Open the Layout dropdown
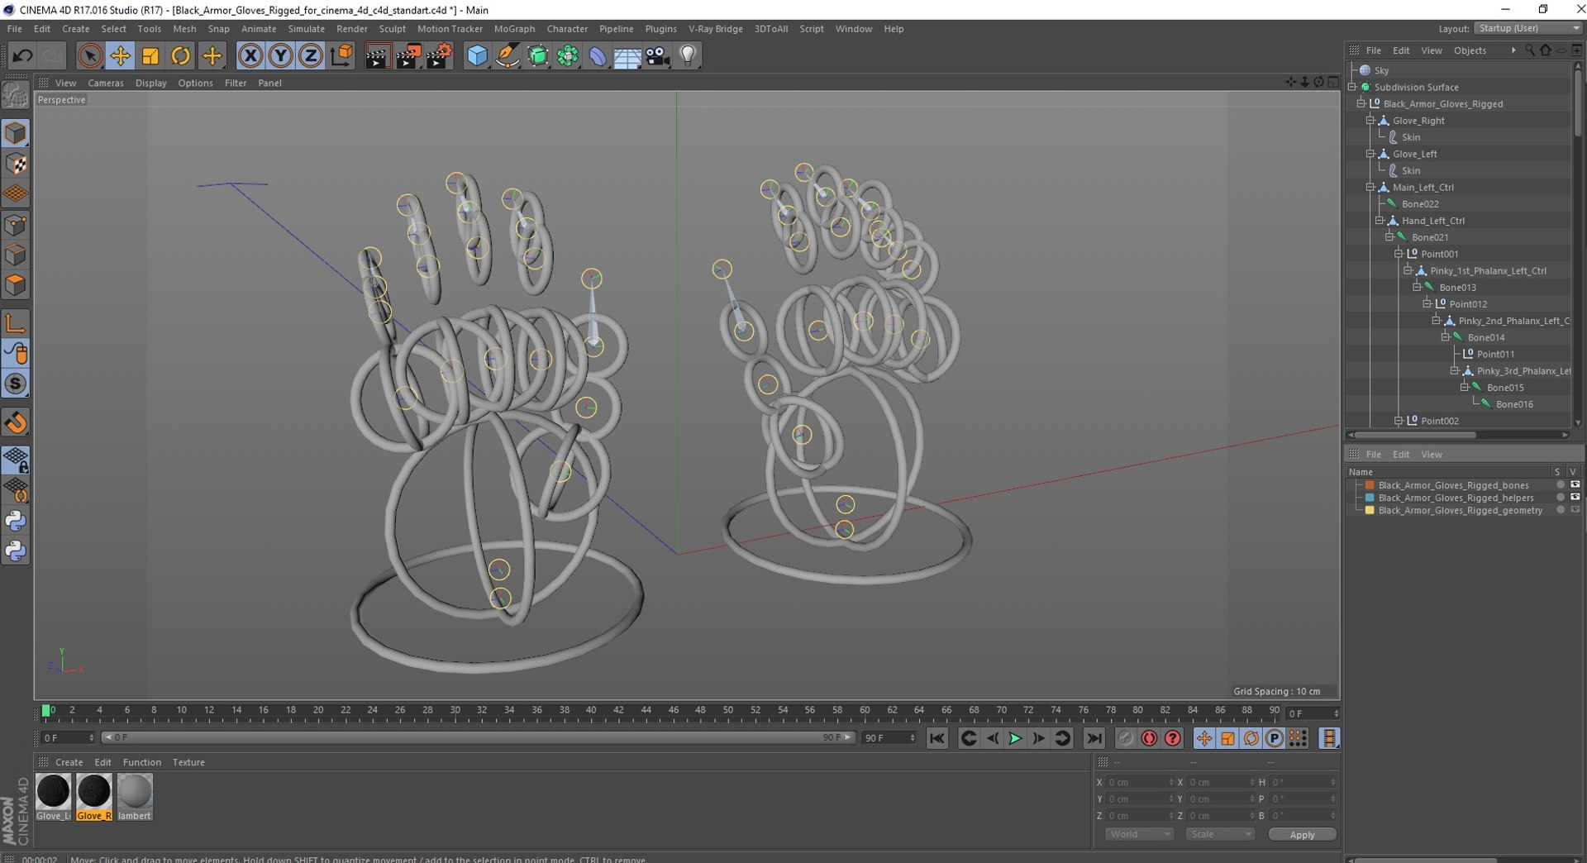The height and width of the screenshot is (863, 1587). coord(1529,28)
